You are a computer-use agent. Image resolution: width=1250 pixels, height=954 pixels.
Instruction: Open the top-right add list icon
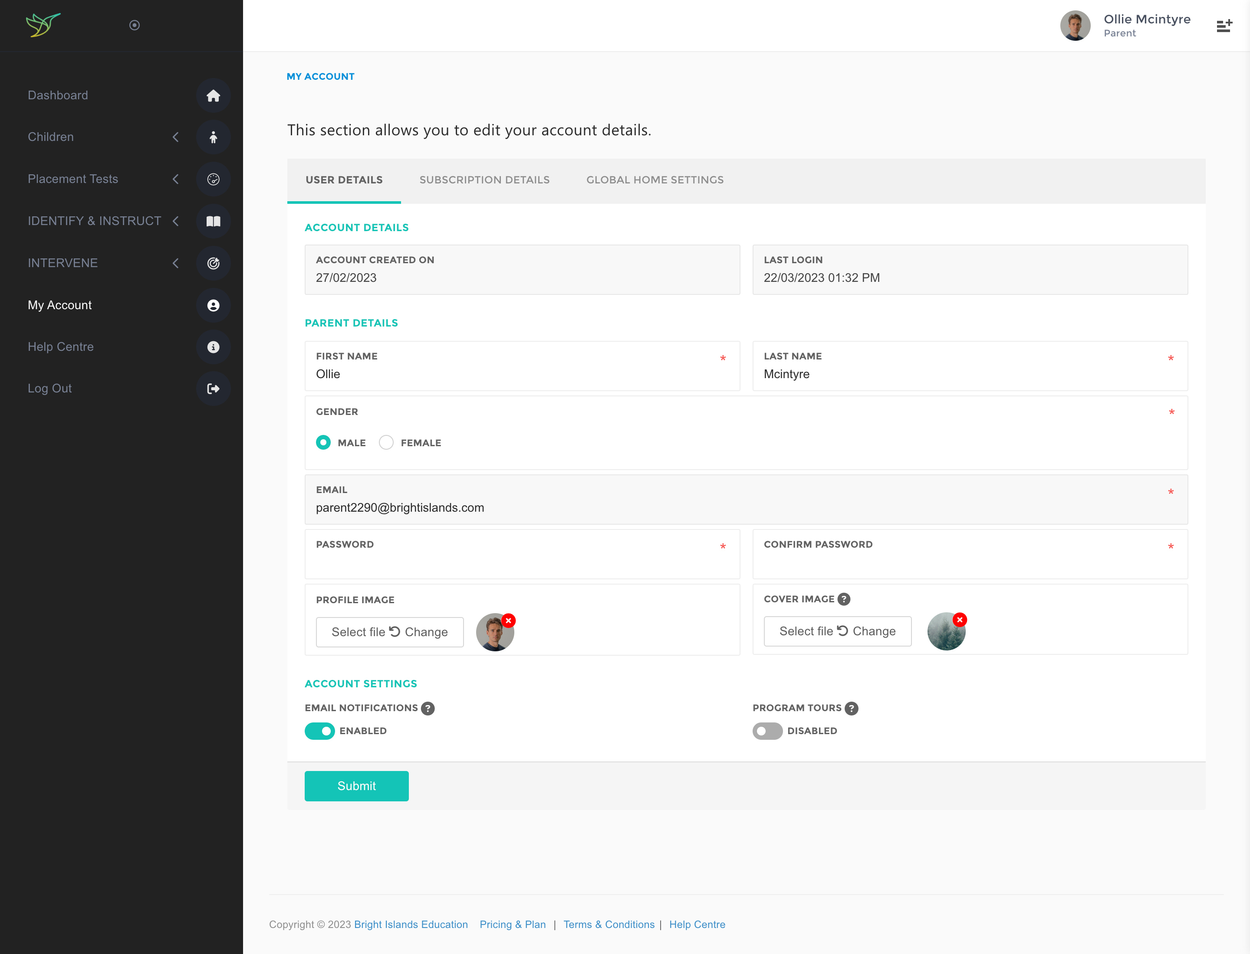[x=1224, y=26]
